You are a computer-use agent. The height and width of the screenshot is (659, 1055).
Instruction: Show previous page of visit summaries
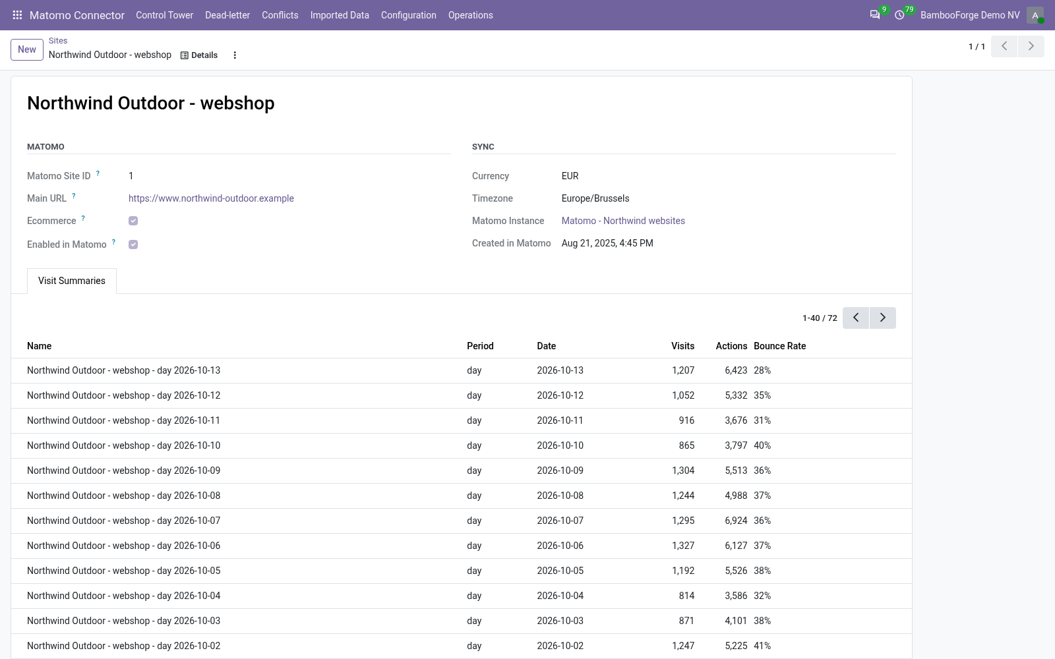(856, 318)
